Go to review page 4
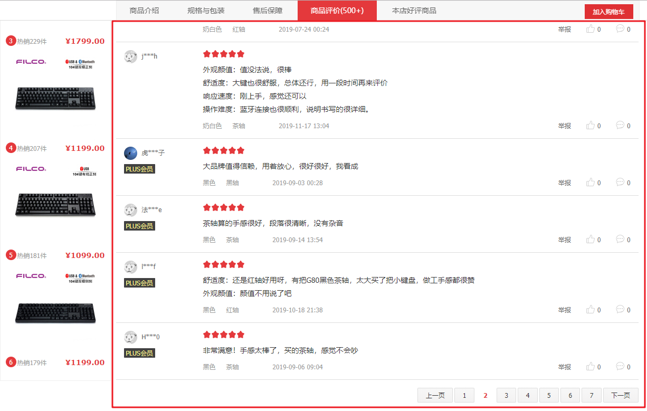Screen dimensions: 647x411 (x=528, y=395)
